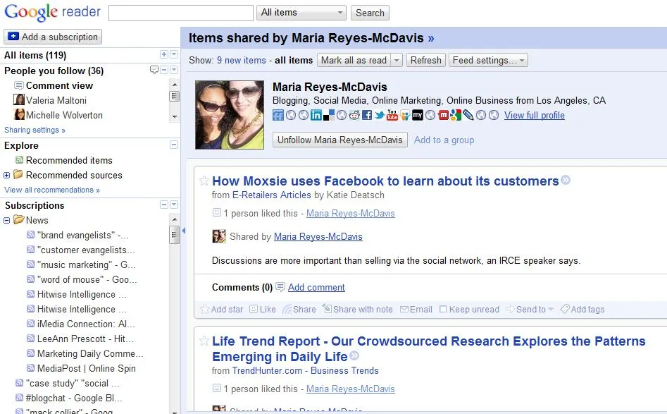Click the News folder icon

coord(18,220)
